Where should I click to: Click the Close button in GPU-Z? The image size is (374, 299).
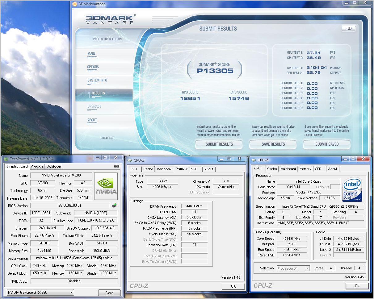pos(109,293)
